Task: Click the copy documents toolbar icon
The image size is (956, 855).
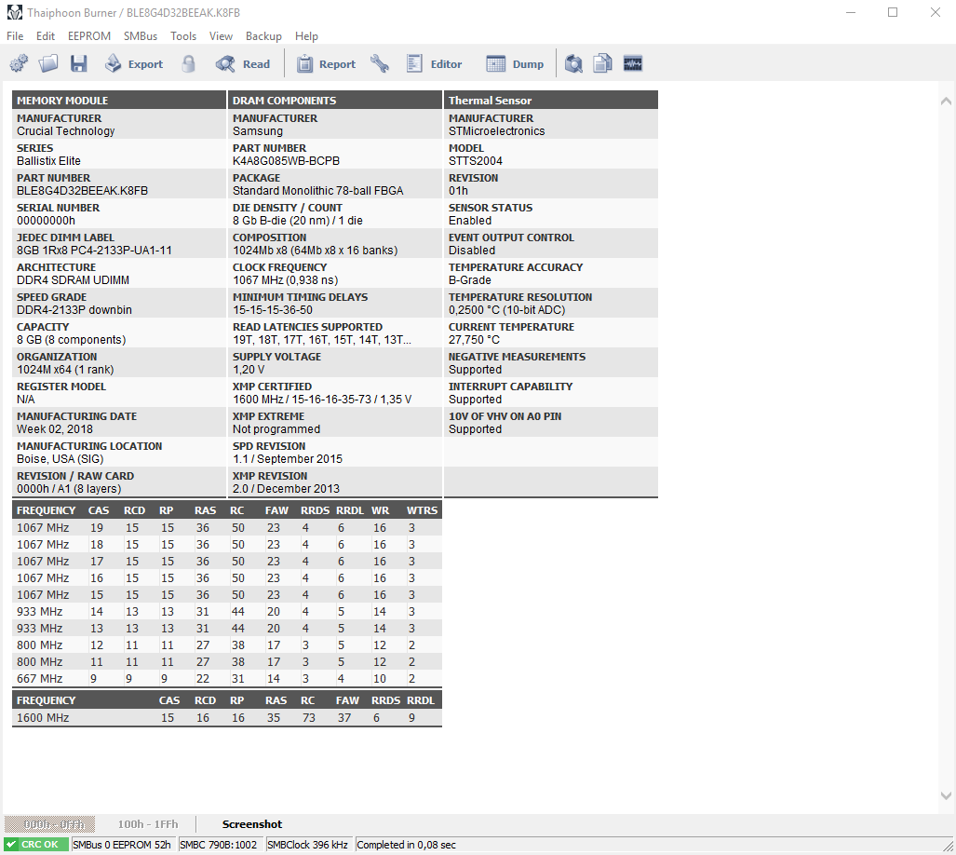Action: click(602, 63)
